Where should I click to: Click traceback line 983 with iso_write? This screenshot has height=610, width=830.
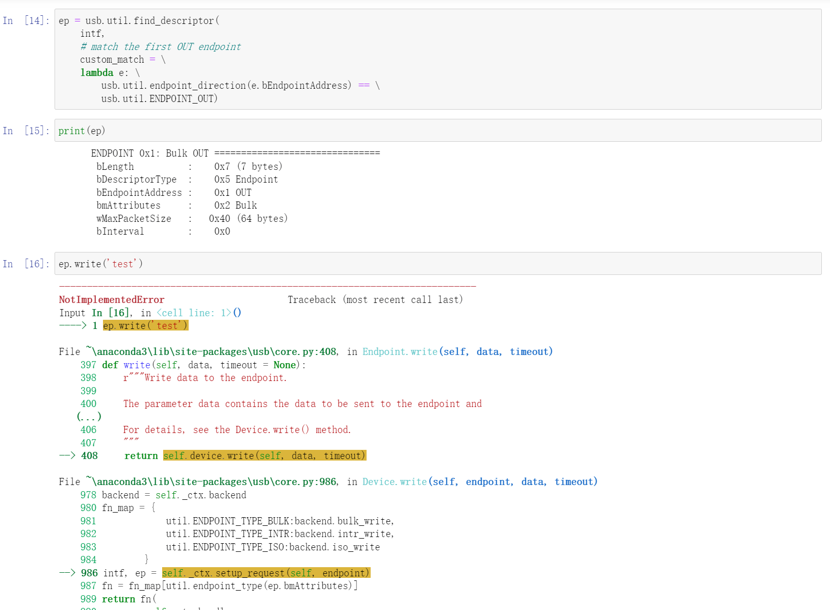coord(230,547)
